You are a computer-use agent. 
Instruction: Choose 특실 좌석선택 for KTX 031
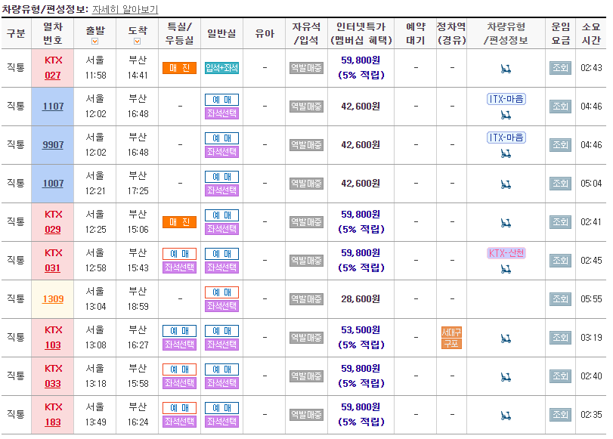pos(179,267)
